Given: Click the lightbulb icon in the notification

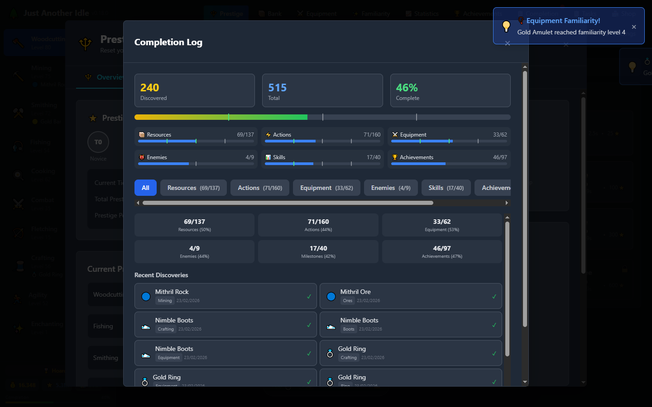Looking at the screenshot, I should (506, 26).
